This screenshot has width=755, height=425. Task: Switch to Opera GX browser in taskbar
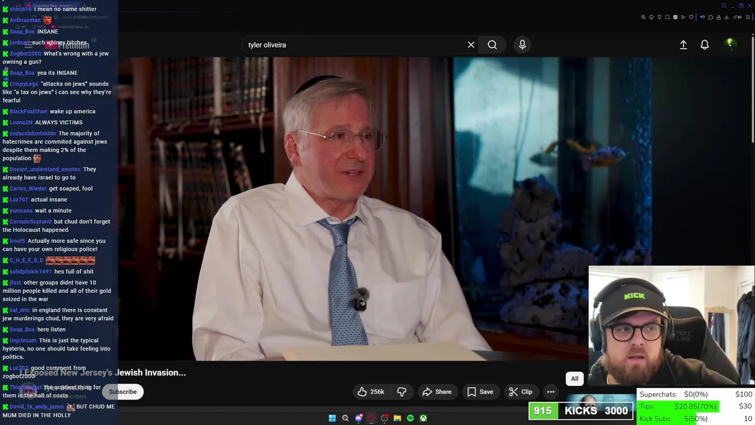371,418
